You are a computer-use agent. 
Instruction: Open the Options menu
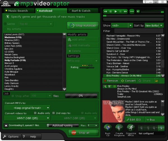[11, 137]
